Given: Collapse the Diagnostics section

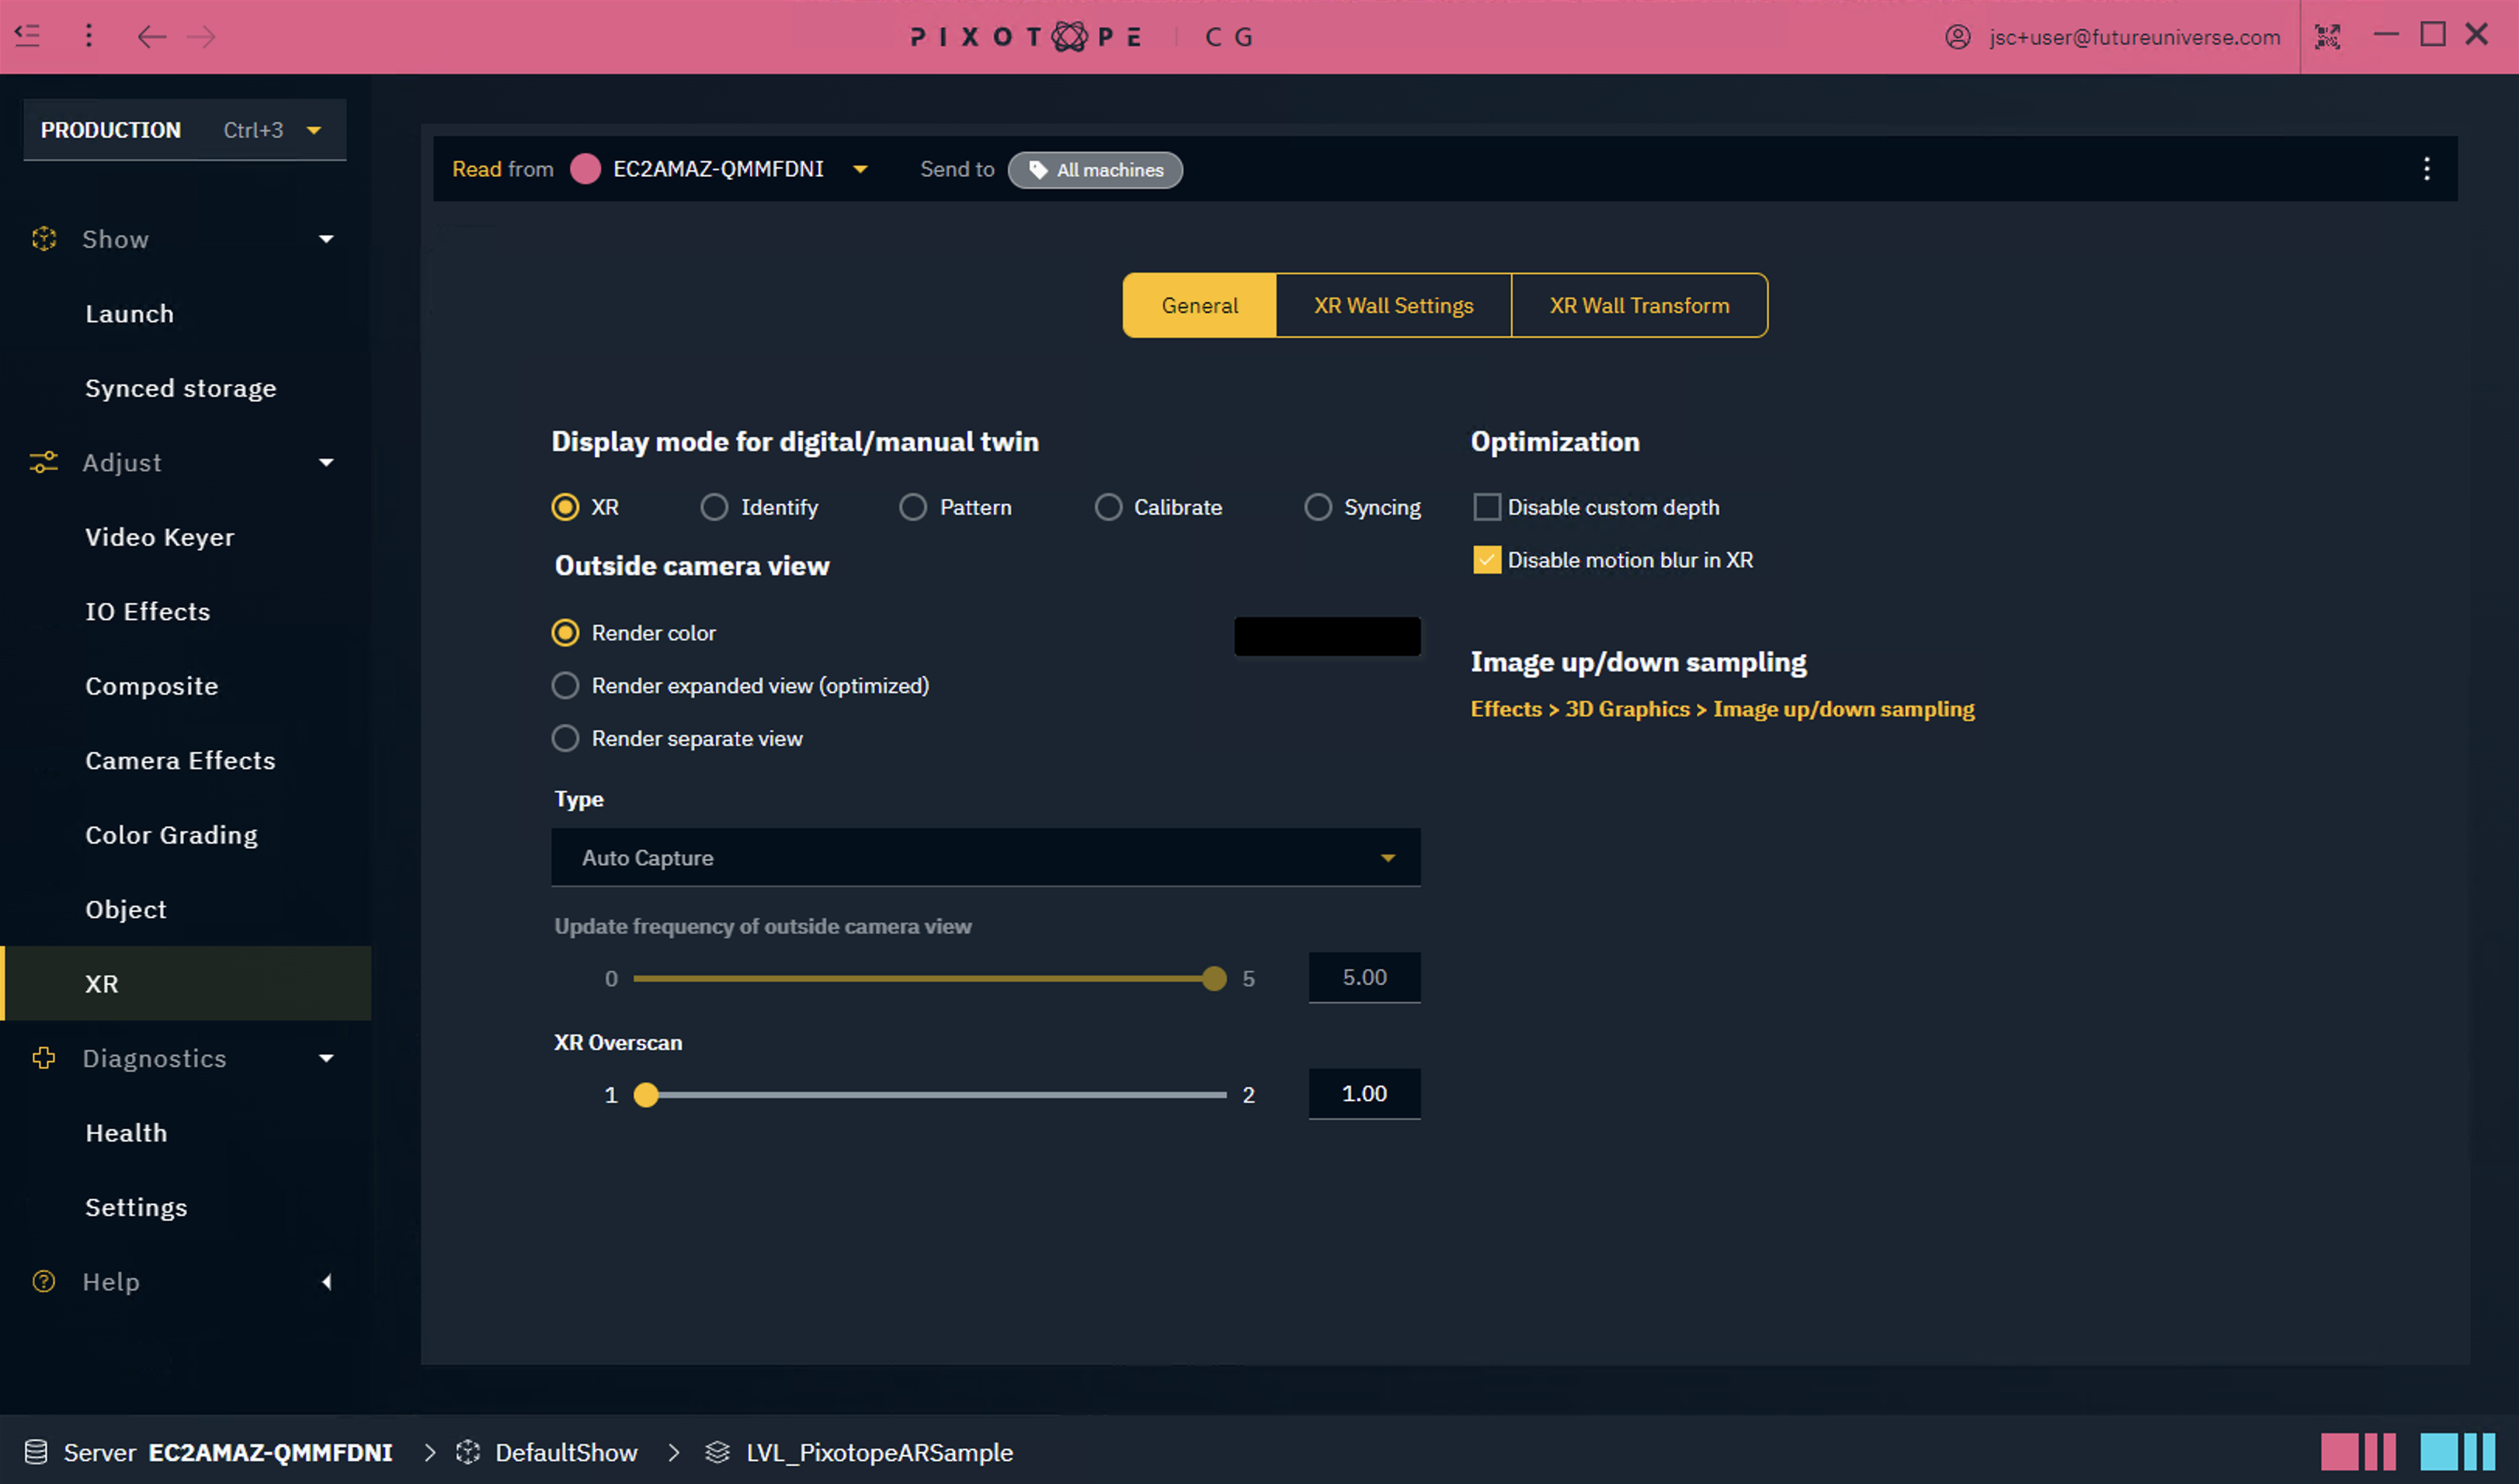Looking at the screenshot, I should [x=326, y=1058].
